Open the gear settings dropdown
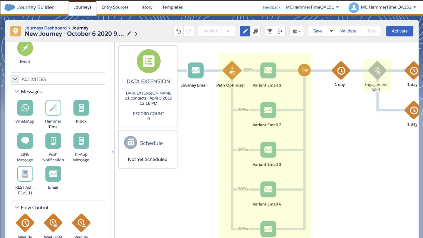Image resolution: width=423 pixels, height=238 pixels. point(296,31)
